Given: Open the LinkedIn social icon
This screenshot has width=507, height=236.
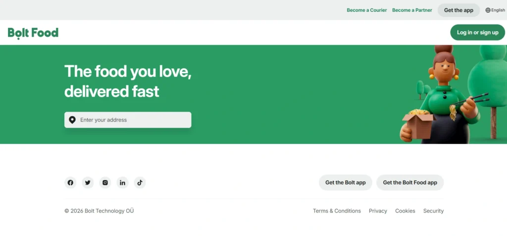Looking at the screenshot, I should pos(123,182).
